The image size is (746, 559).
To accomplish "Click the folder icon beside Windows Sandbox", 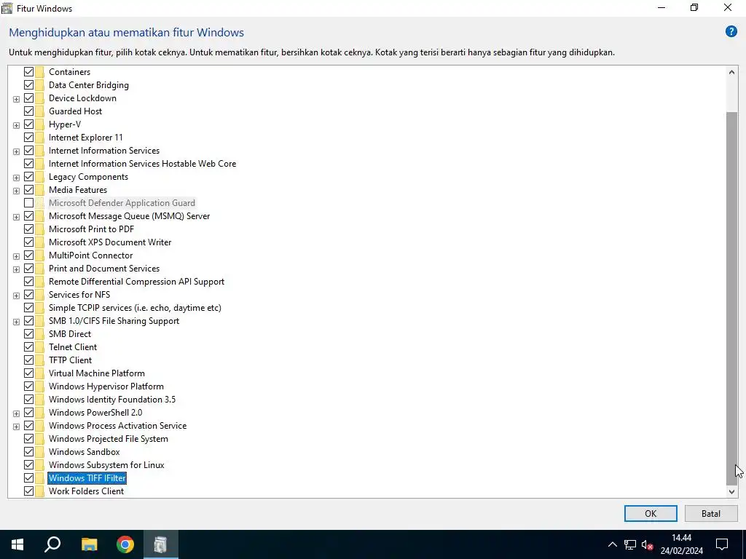I will [x=39, y=452].
